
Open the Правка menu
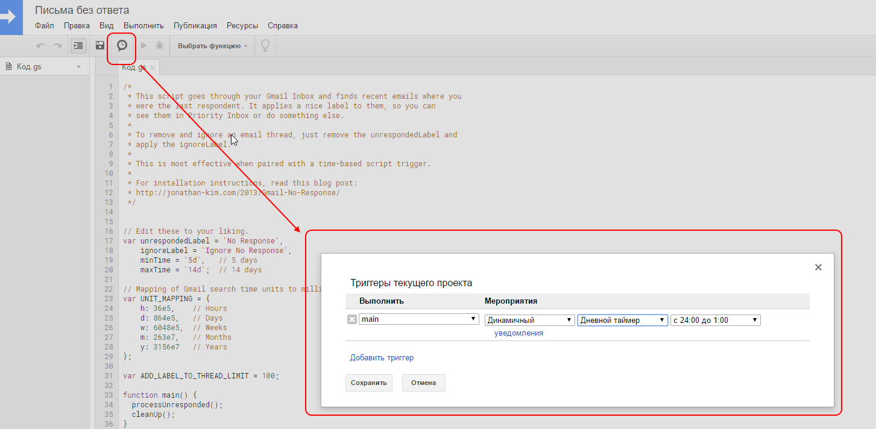[77, 25]
